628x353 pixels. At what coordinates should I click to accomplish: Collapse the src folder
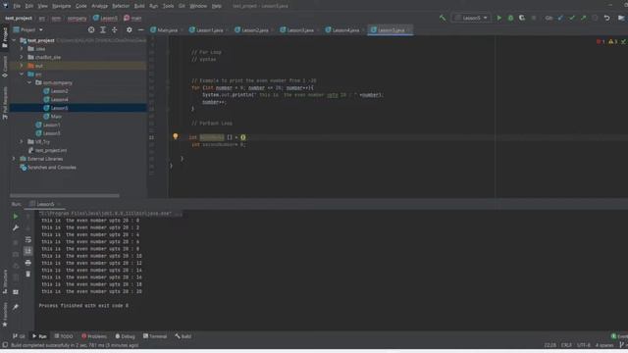[x=22, y=75]
